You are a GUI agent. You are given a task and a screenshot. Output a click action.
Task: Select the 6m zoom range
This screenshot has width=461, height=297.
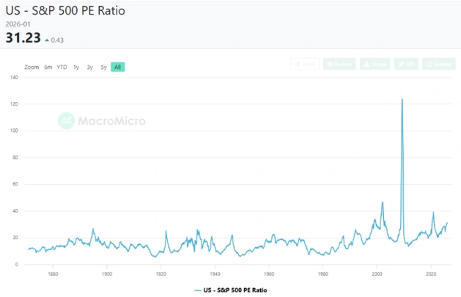click(x=48, y=67)
